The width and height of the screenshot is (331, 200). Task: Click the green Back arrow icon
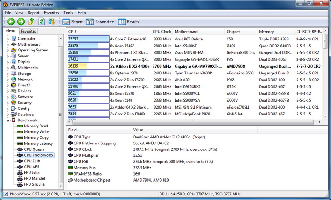click(11, 22)
